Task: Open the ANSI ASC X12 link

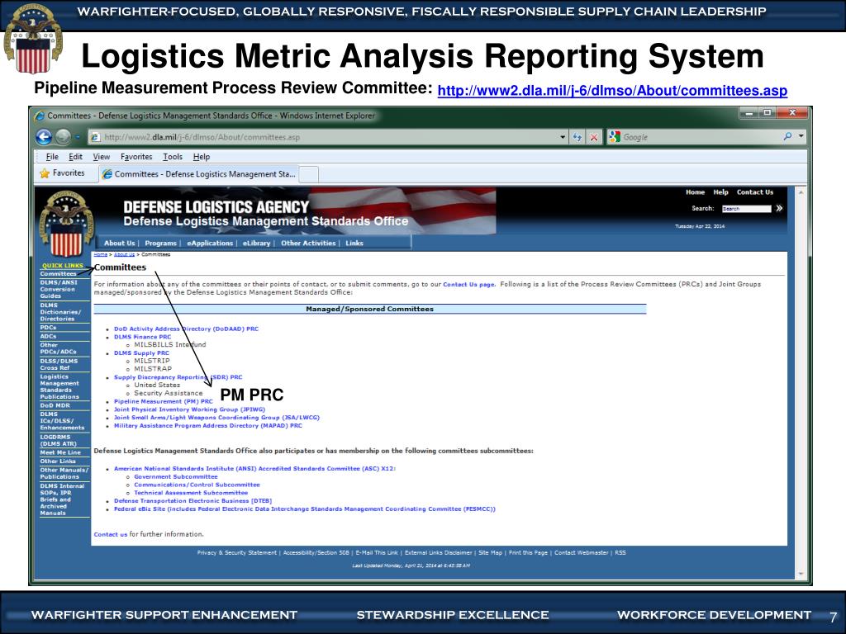Action: [x=254, y=469]
